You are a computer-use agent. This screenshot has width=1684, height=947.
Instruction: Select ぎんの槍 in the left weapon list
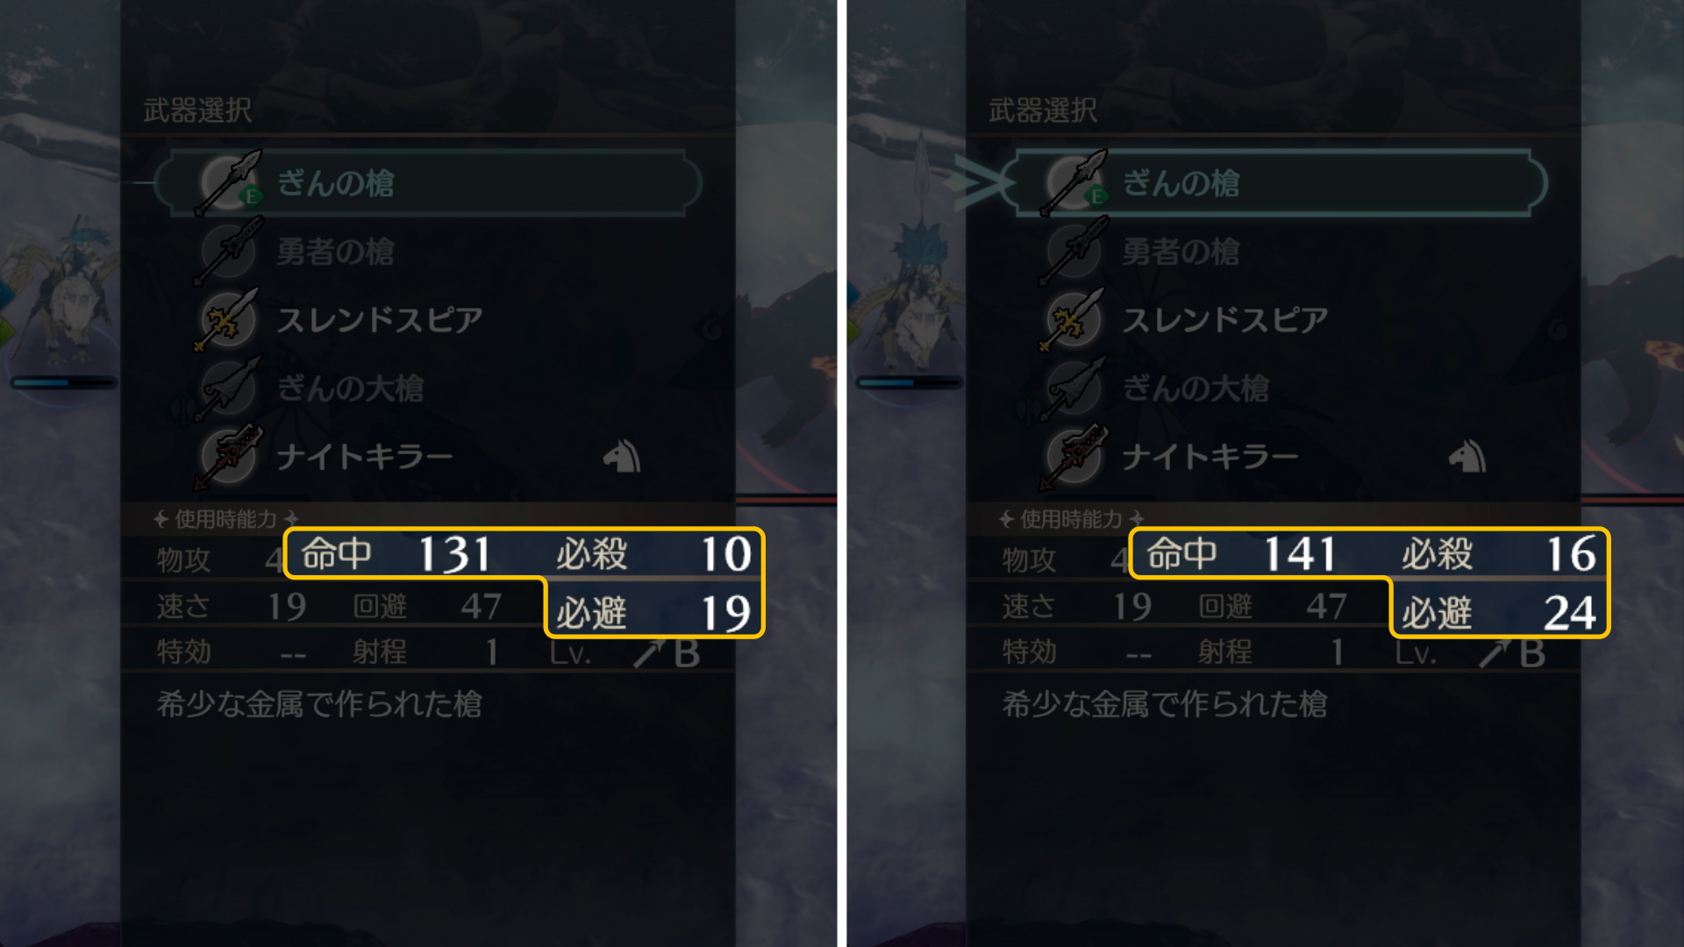coord(428,183)
